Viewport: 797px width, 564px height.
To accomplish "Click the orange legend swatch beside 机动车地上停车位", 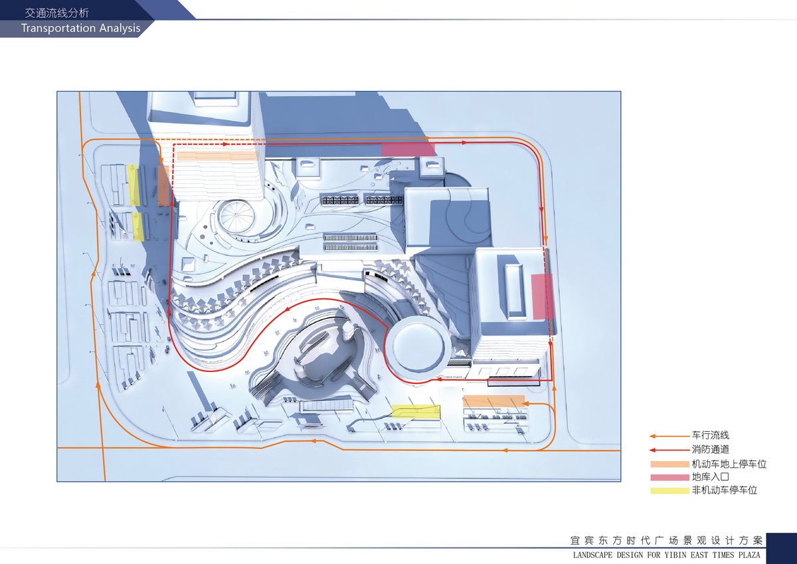I will 669,464.
